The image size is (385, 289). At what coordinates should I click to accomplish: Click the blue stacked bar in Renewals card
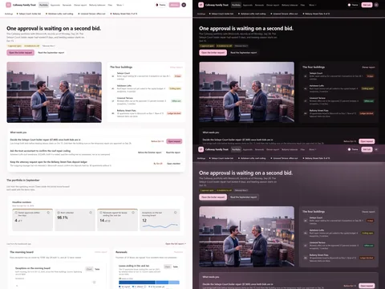tap(149, 283)
